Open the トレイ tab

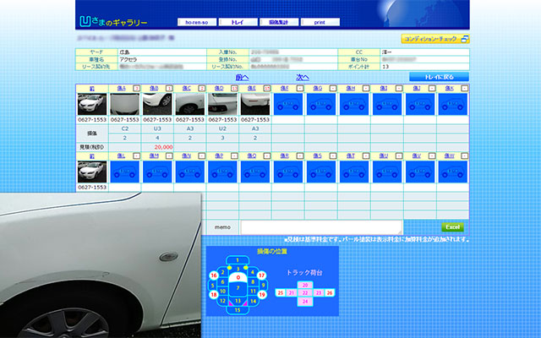point(238,22)
